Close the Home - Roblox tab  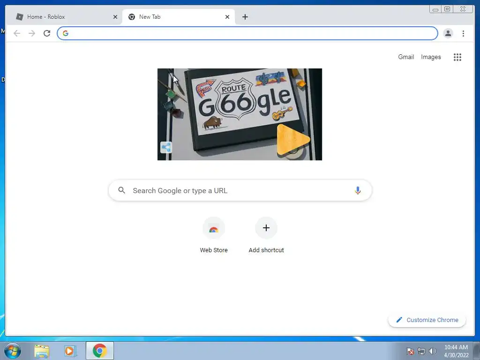point(115,17)
